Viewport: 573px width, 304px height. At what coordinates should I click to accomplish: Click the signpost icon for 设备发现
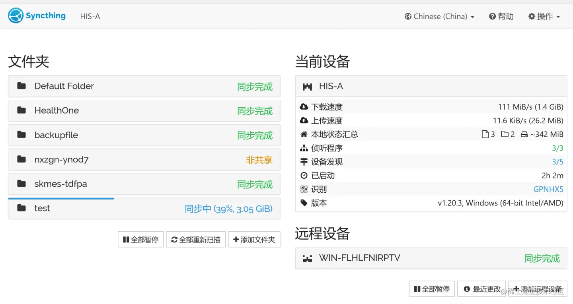click(x=304, y=162)
